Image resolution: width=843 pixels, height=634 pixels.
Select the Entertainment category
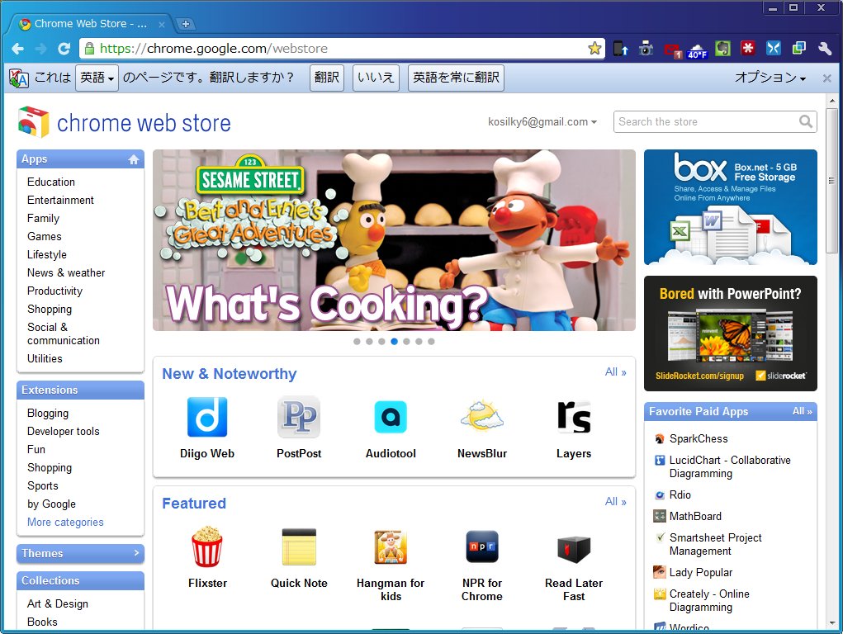click(x=59, y=200)
